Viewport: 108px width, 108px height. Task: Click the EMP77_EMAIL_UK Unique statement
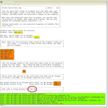[29, 102]
